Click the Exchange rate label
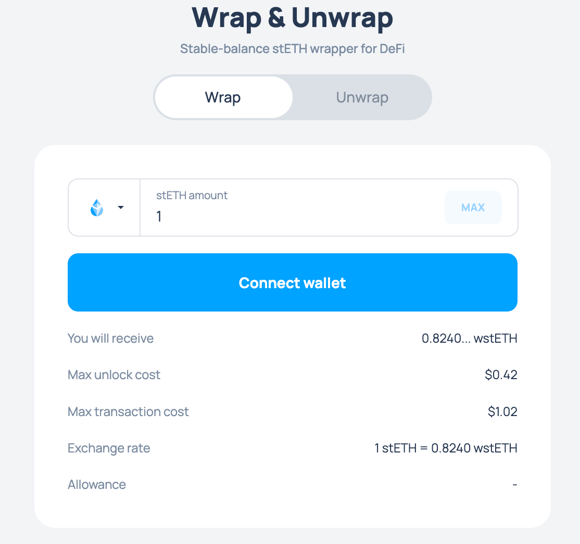Screen dimensions: 580x544 pyautogui.click(x=109, y=448)
